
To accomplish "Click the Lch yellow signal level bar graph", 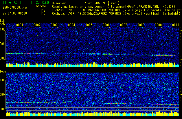I will tap(92, 64).
